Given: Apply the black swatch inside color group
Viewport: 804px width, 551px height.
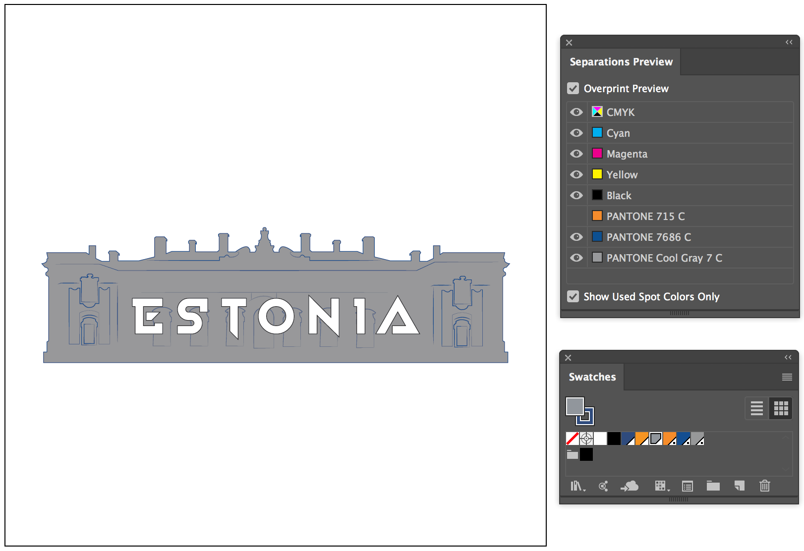Looking at the screenshot, I should click(x=586, y=454).
